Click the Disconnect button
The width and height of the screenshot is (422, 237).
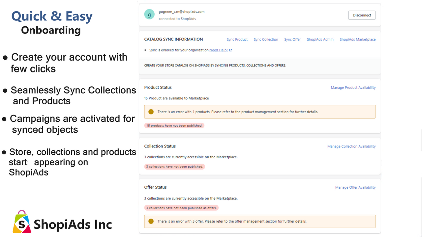[362, 15]
